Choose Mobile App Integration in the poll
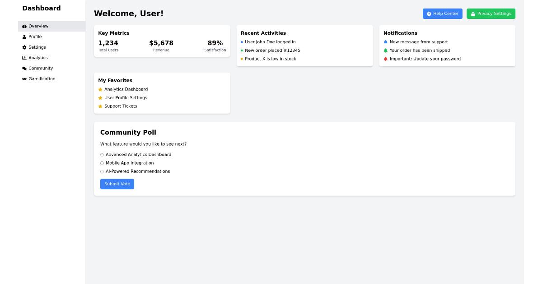 (x=102, y=163)
